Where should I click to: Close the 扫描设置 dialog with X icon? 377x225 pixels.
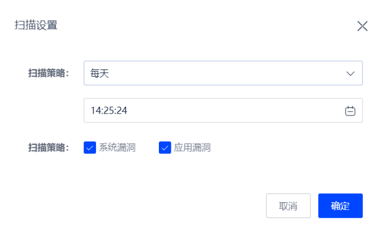click(x=362, y=26)
